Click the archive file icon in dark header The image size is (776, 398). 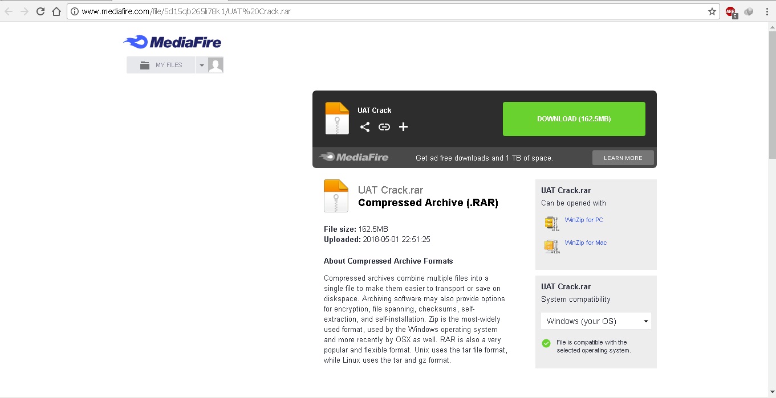[x=337, y=118]
